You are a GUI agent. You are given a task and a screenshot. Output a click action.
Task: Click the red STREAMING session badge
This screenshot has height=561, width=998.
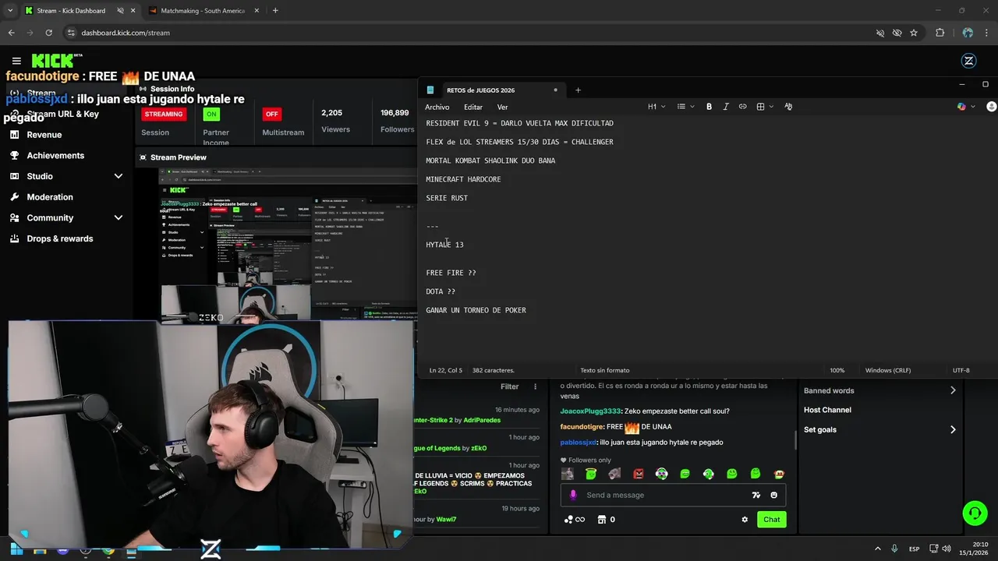pos(164,114)
